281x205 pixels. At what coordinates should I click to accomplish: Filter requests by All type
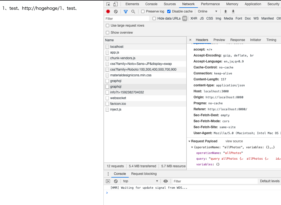click(185, 18)
